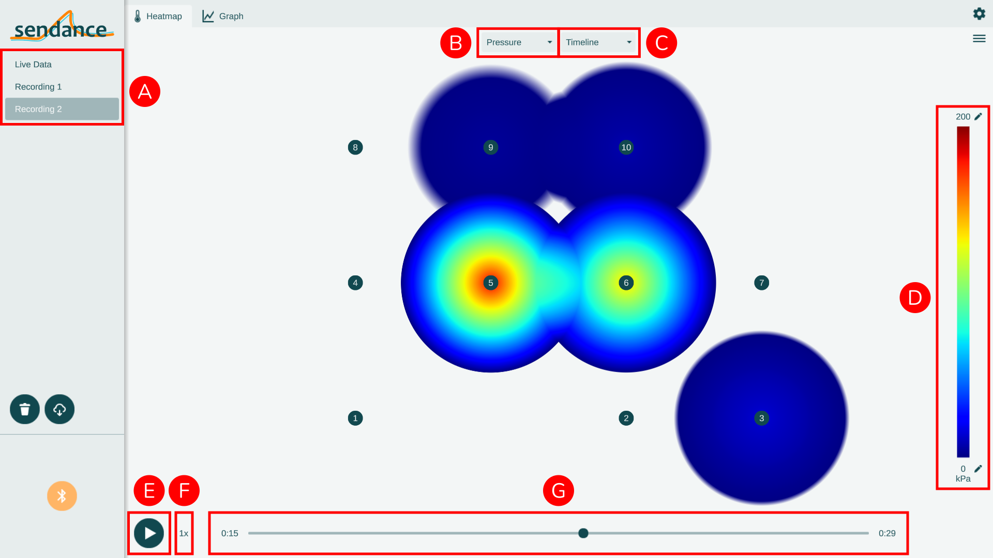Viewport: 993px width, 558px height.
Task: Click the thermometer heatmap icon
Action: pyautogui.click(x=138, y=16)
